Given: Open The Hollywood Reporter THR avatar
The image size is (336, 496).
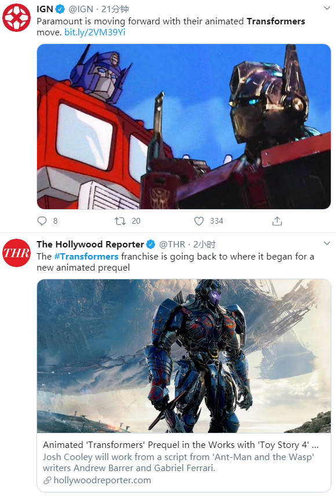Looking at the screenshot, I should pos(16,253).
